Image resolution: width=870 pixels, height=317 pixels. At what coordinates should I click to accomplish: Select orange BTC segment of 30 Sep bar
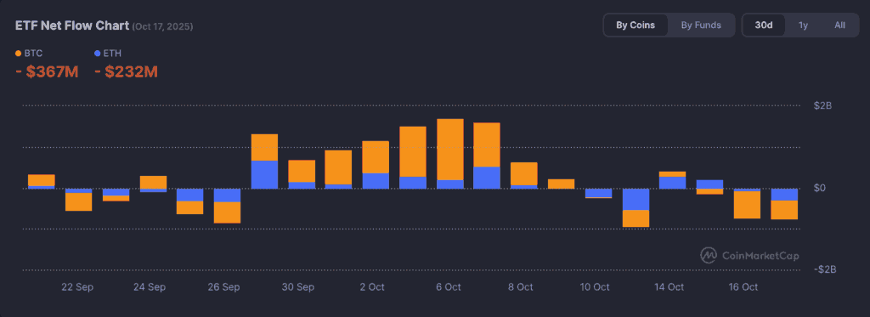302,171
